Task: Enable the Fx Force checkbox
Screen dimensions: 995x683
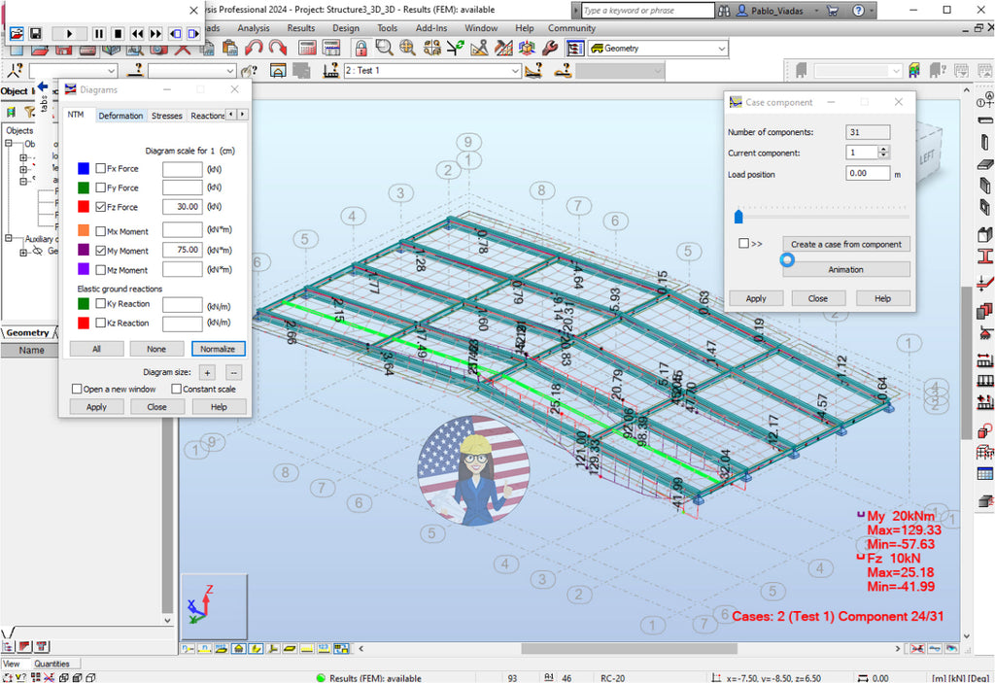Action: pos(101,169)
